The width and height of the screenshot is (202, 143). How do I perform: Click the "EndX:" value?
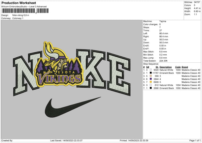click(x=163, y=46)
